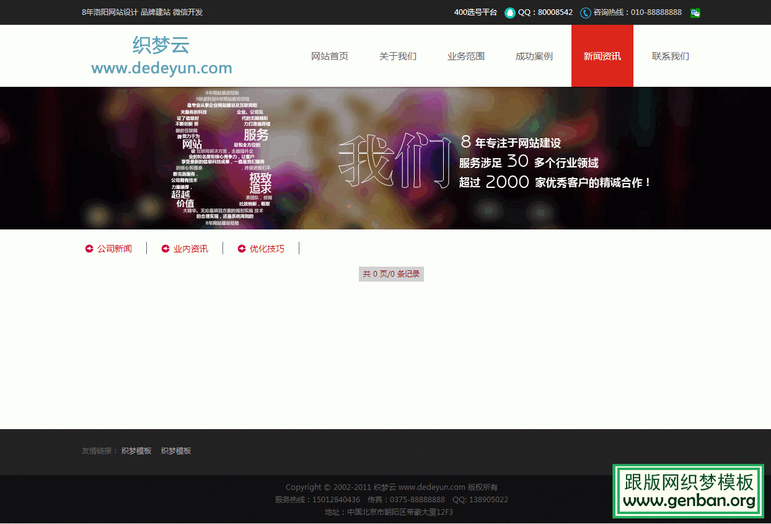Open the 联系我们 navigation item

point(670,56)
